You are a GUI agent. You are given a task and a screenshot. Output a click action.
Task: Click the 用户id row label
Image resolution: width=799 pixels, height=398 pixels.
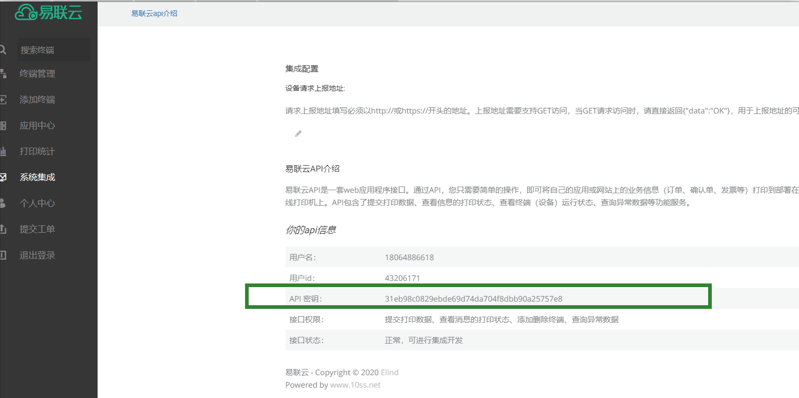[x=302, y=278]
